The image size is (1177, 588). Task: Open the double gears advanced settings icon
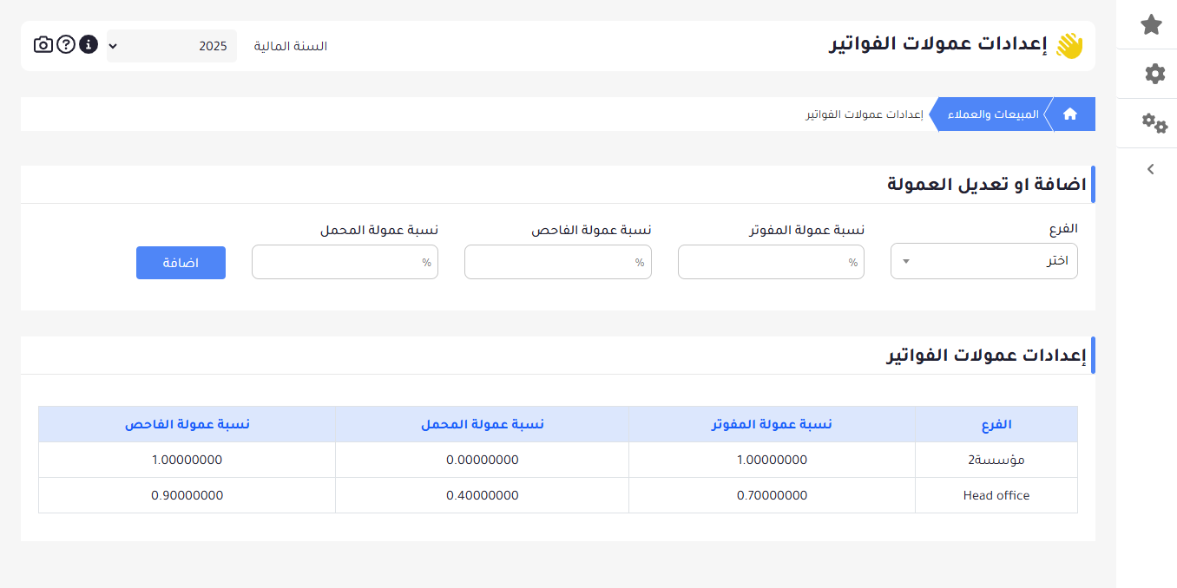point(1154,123)
